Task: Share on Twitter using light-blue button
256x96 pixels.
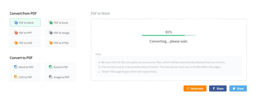Action: (238, 89)
